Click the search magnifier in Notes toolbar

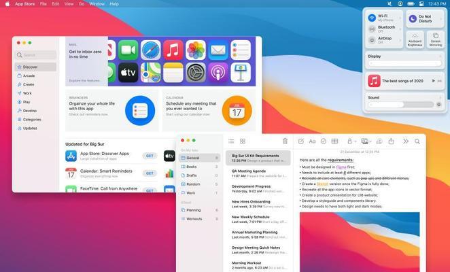pyautogui.click(x=417, y=141)
